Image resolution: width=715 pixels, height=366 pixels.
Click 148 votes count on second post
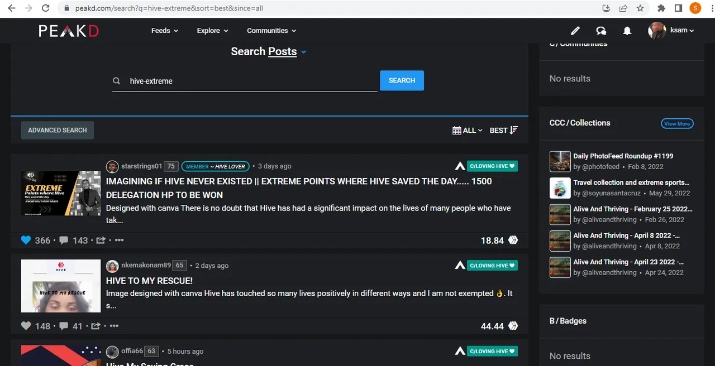(42, 326)
